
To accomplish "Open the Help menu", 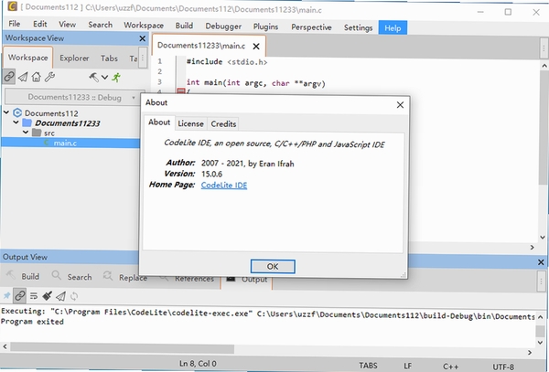I will pos(393,28).
